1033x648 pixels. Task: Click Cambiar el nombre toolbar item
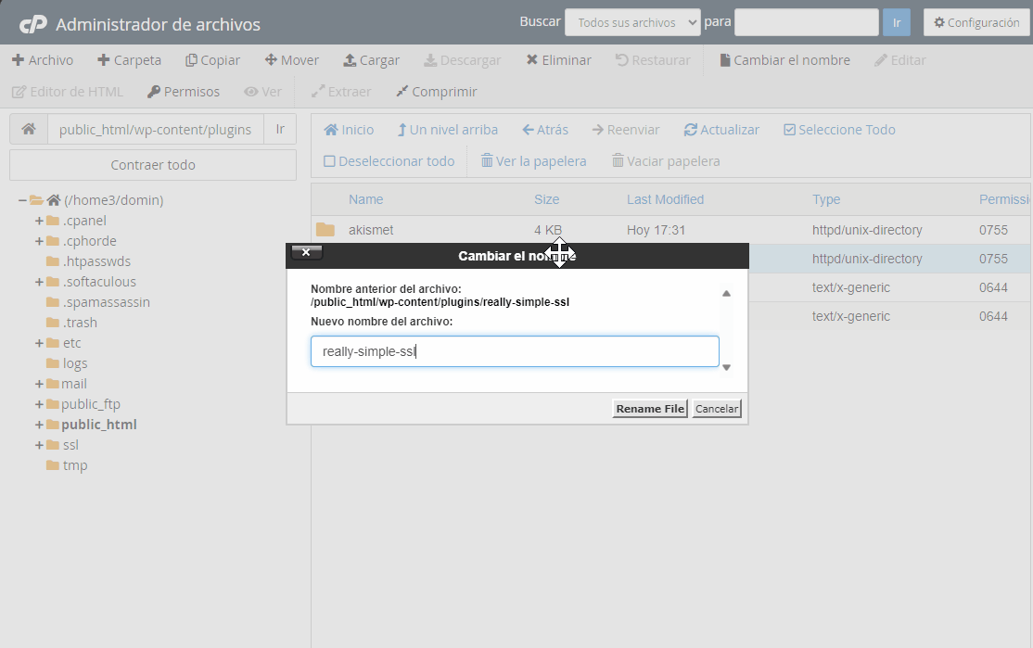784,60
